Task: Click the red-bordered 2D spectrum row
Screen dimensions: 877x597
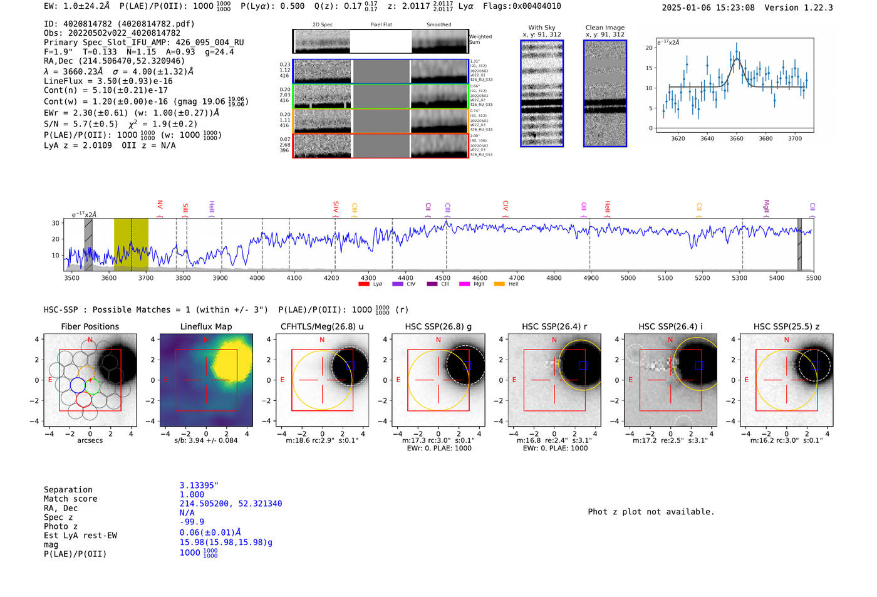Action: [380, 145]
